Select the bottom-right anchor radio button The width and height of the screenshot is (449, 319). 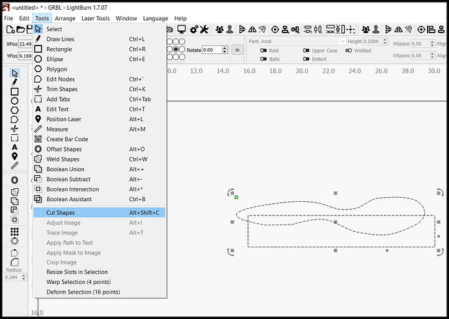pos(182,57)
